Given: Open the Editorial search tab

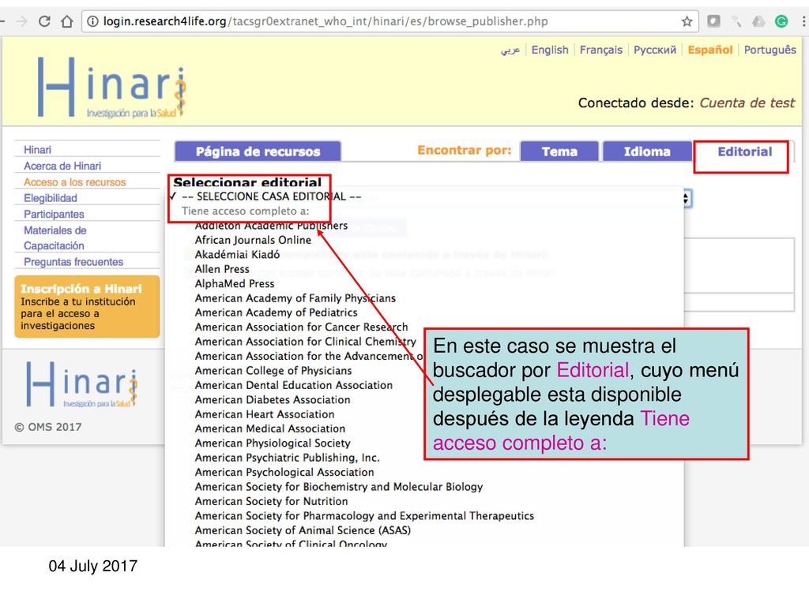Looking at the screenshot, I should [x=744, y=151].
